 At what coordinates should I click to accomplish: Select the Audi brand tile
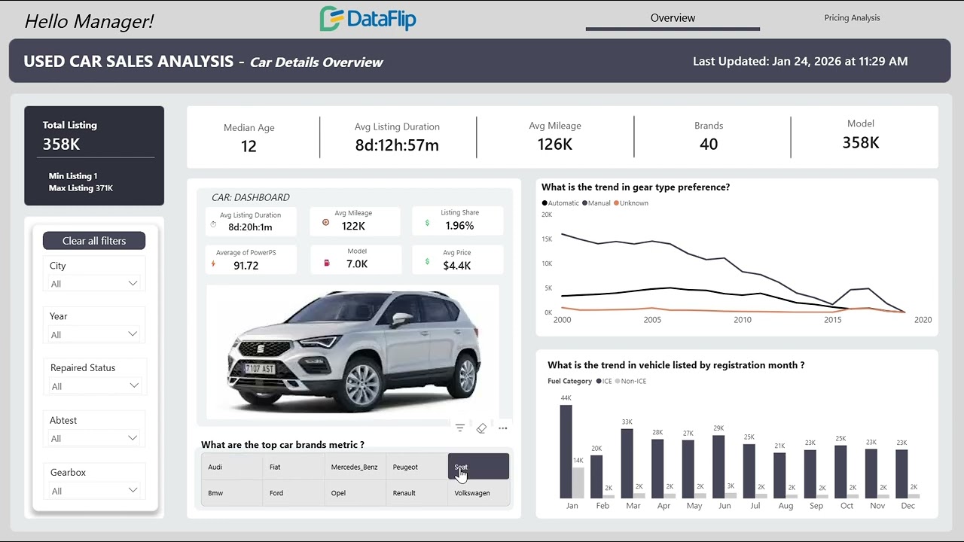point(232,467)
